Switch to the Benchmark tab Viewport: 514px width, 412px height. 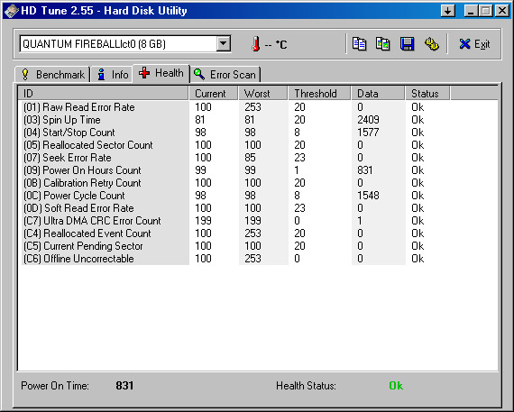tap(53, 75)
